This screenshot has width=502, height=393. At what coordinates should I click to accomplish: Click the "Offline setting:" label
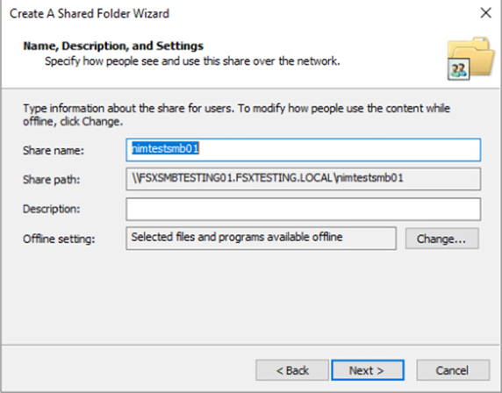[x=59, y=239]
